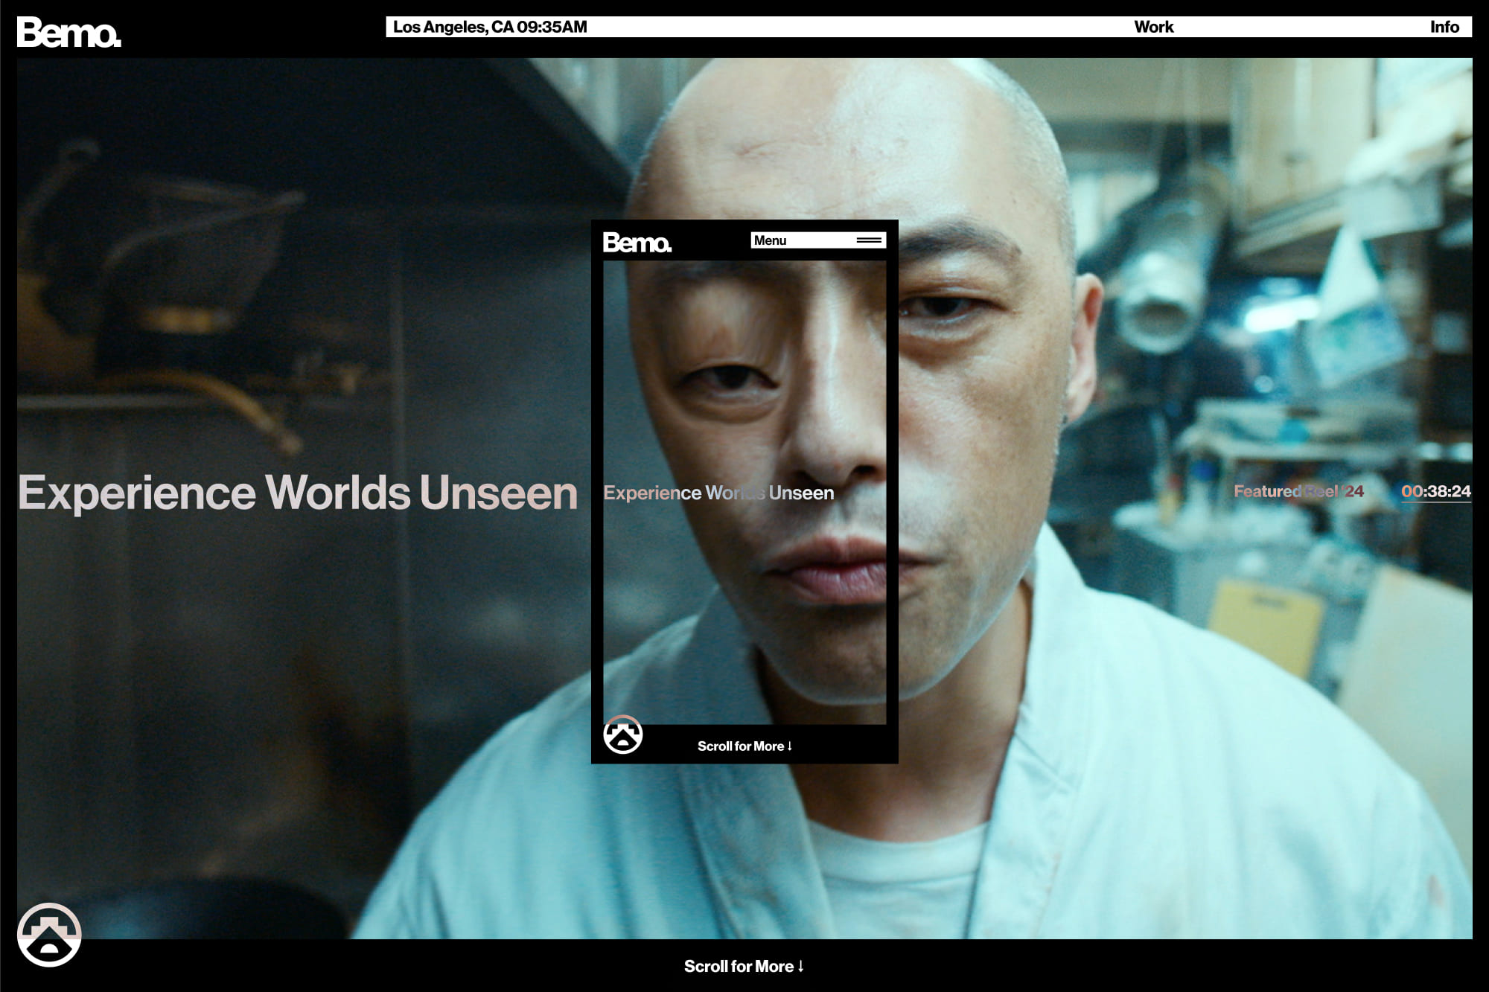Open the Info page from top navigation
The width and height of the screenshot is (1489, 992).
point(1444,27)
